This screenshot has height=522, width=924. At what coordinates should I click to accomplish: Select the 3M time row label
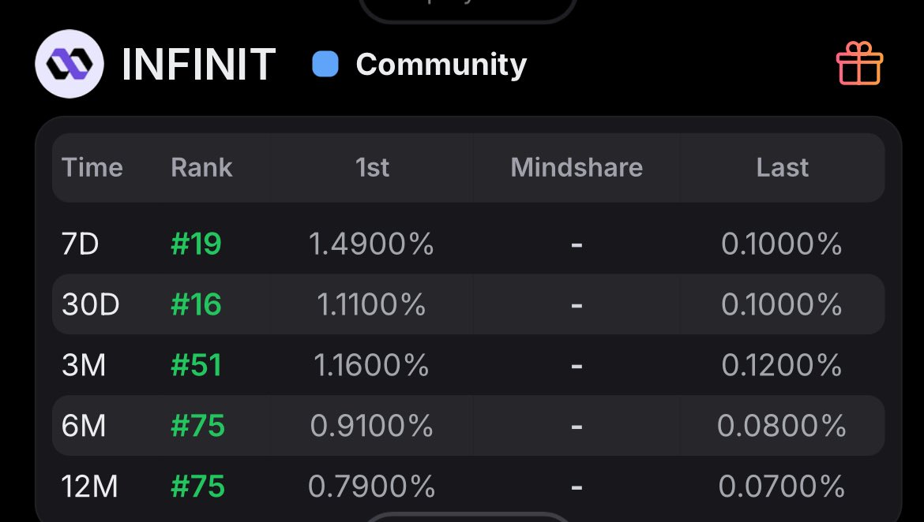coord(84,365)
